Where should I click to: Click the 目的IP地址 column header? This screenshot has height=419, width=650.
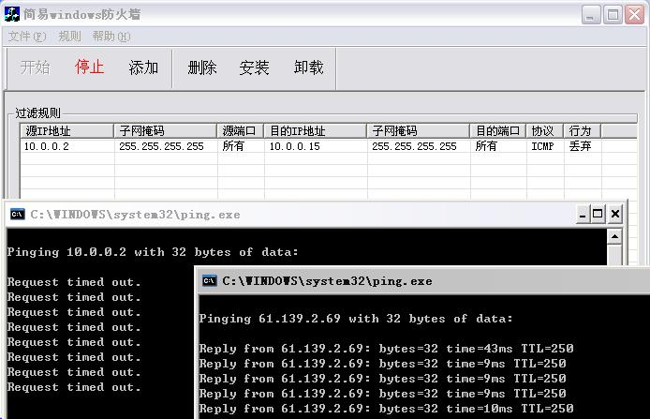316,131
